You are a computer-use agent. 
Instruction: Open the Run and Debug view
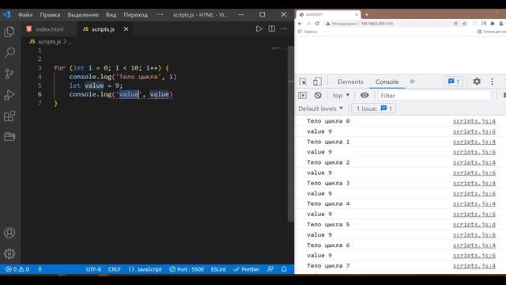click(x=9, y=95)
